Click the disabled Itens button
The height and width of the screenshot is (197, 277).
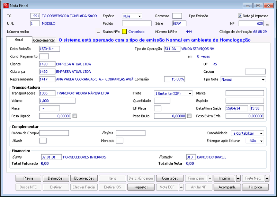[x=112, y=178]
